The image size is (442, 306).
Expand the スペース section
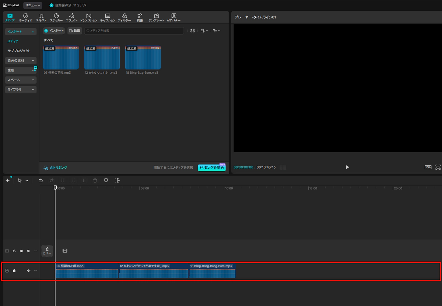pyautogui.click(x=21, y=80)
